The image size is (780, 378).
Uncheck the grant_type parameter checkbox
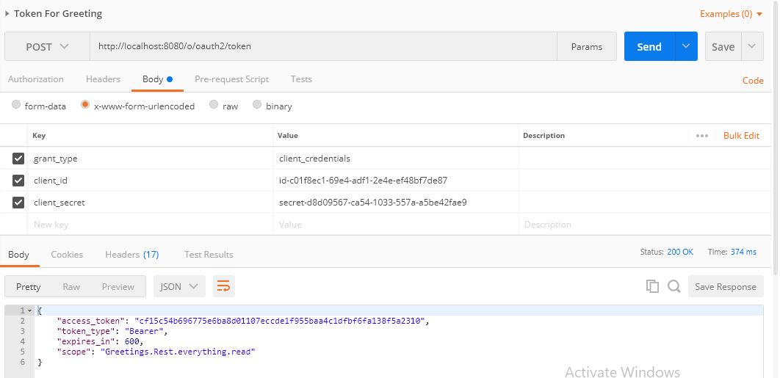pyautogui.click(x=18, y=159)
